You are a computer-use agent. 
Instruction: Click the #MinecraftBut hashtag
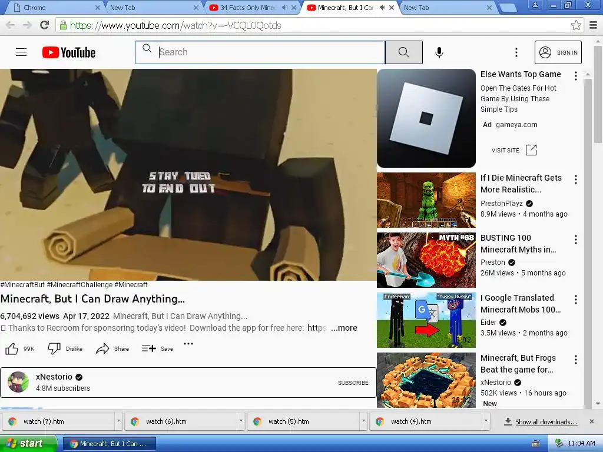click(x=23, y=285)
